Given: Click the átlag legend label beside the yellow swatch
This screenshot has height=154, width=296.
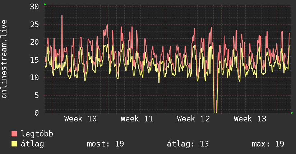Looking at the screenshot, I should [32, 144].
